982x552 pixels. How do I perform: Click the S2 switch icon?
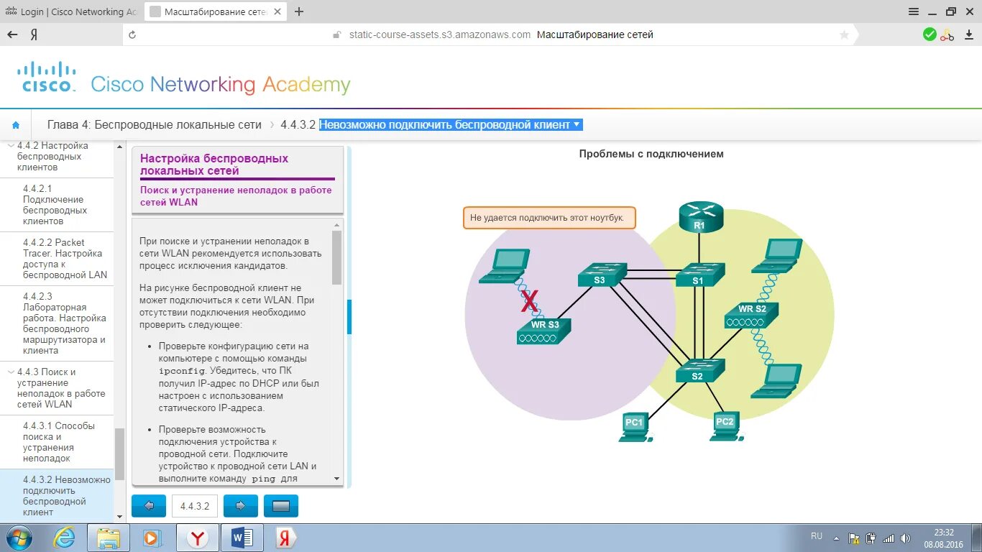coord(700,370)
